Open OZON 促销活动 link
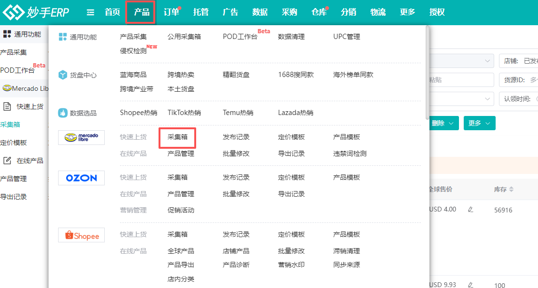 (x=181, y=210)
